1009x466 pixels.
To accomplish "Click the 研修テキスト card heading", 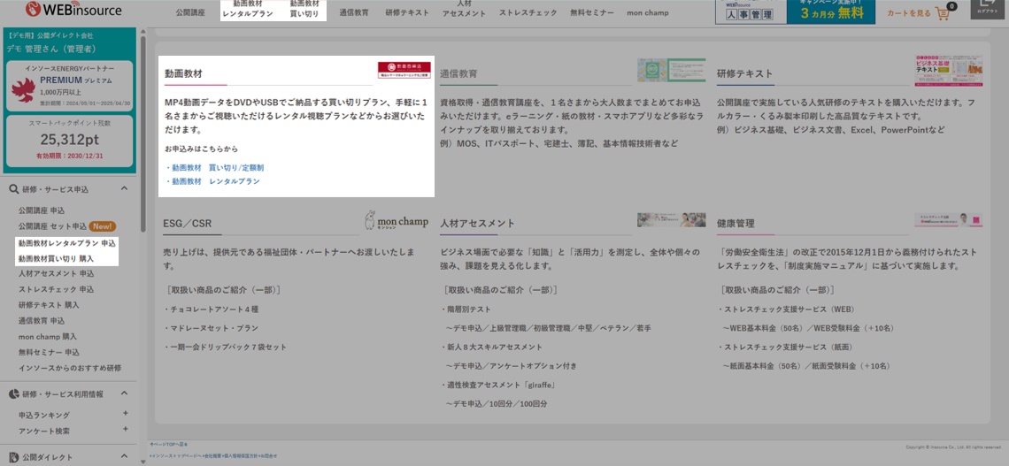I will [x=744, y=74].
